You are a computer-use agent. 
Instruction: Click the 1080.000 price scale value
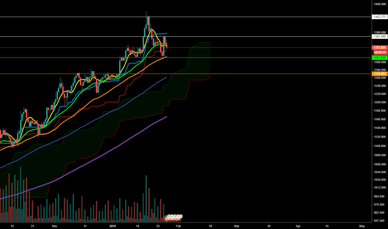tap(380, 155)
